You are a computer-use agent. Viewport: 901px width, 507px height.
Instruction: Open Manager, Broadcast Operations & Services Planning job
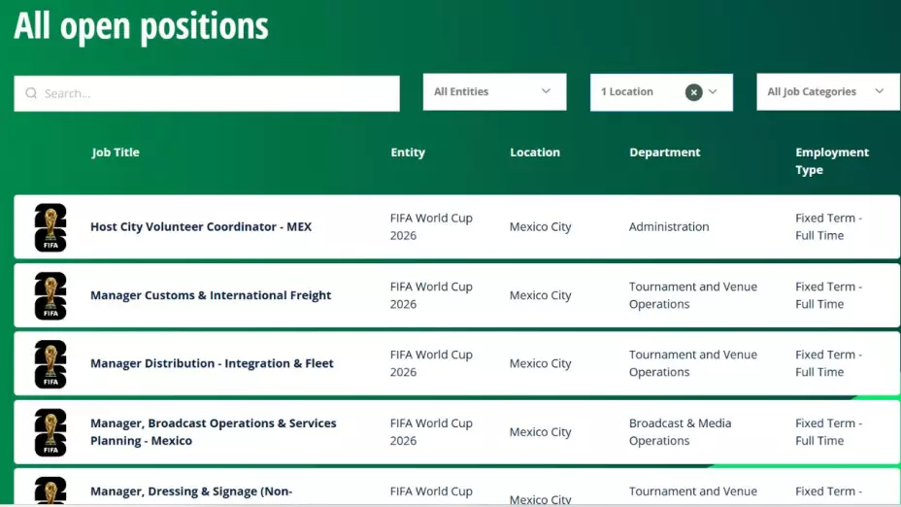pyautogui.click(x=213, y=432)
